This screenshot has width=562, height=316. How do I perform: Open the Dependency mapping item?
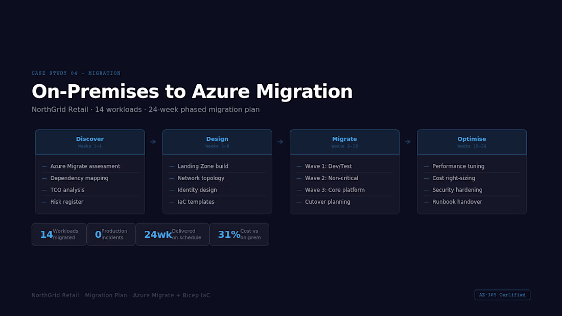(79, 178)
